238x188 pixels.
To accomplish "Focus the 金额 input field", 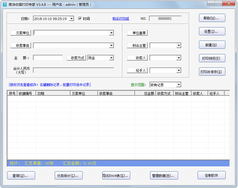I will coord(48,58).
